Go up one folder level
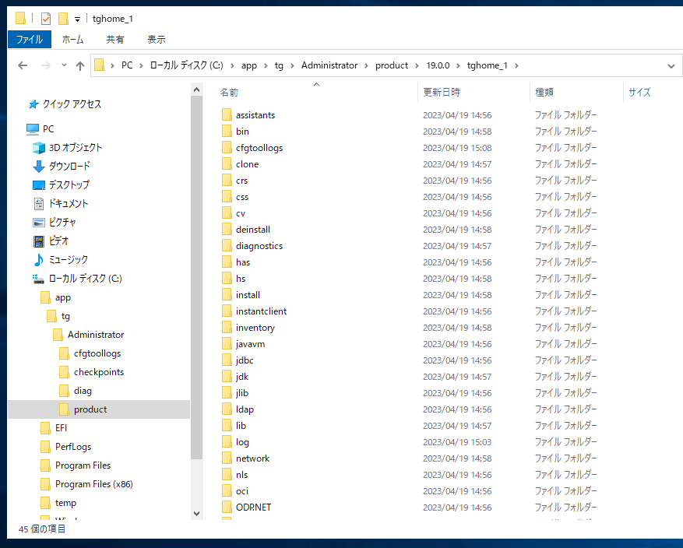The height and width of the screenshot is (548, 683). (x=79, y=65)
